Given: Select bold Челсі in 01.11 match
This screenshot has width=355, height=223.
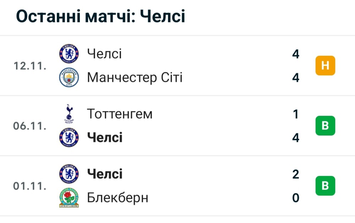Looking at the screenshot, I should tap(105, 174).
